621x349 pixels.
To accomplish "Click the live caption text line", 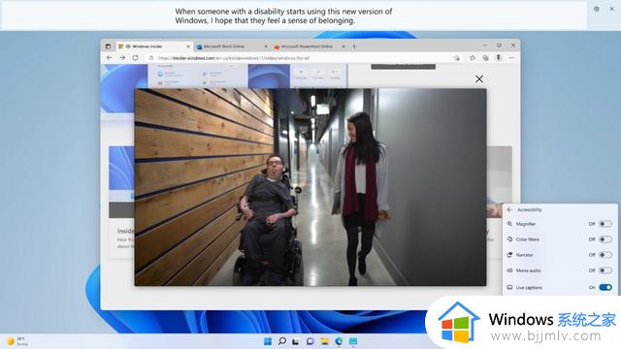I will coord(283,16).
